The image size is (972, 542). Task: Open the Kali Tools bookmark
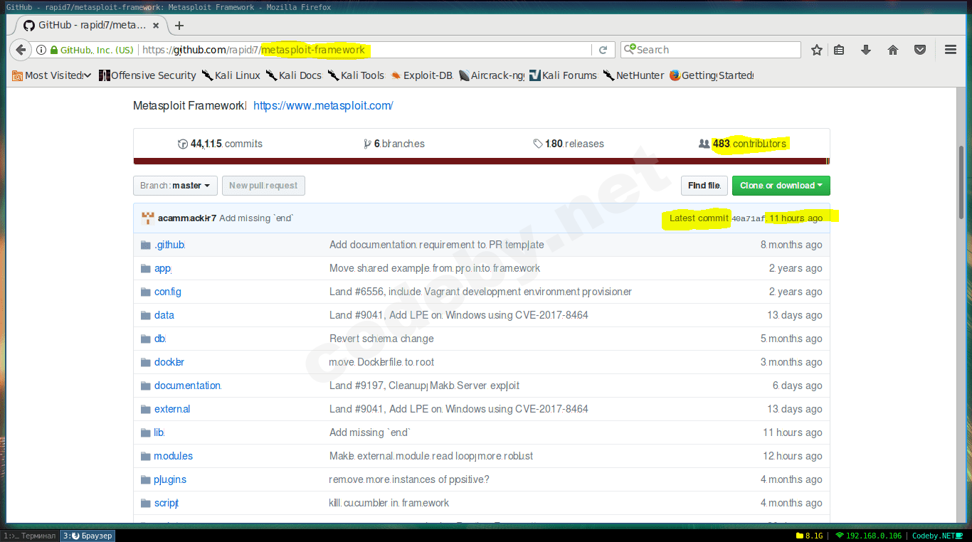[356, 75]
